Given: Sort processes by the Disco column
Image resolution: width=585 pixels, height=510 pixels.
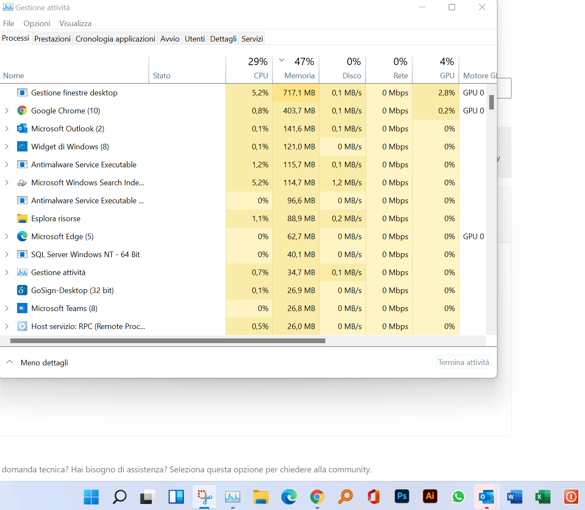Looking at the screenshot, I should (x=343, y=68).
